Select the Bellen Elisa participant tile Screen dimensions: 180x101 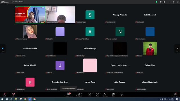pyautogui.click(x=150, y=65)
